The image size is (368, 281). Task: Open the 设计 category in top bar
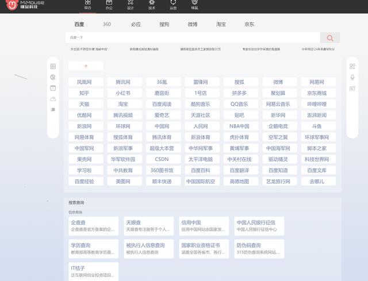pyautogui.click(x=131, y=5)
